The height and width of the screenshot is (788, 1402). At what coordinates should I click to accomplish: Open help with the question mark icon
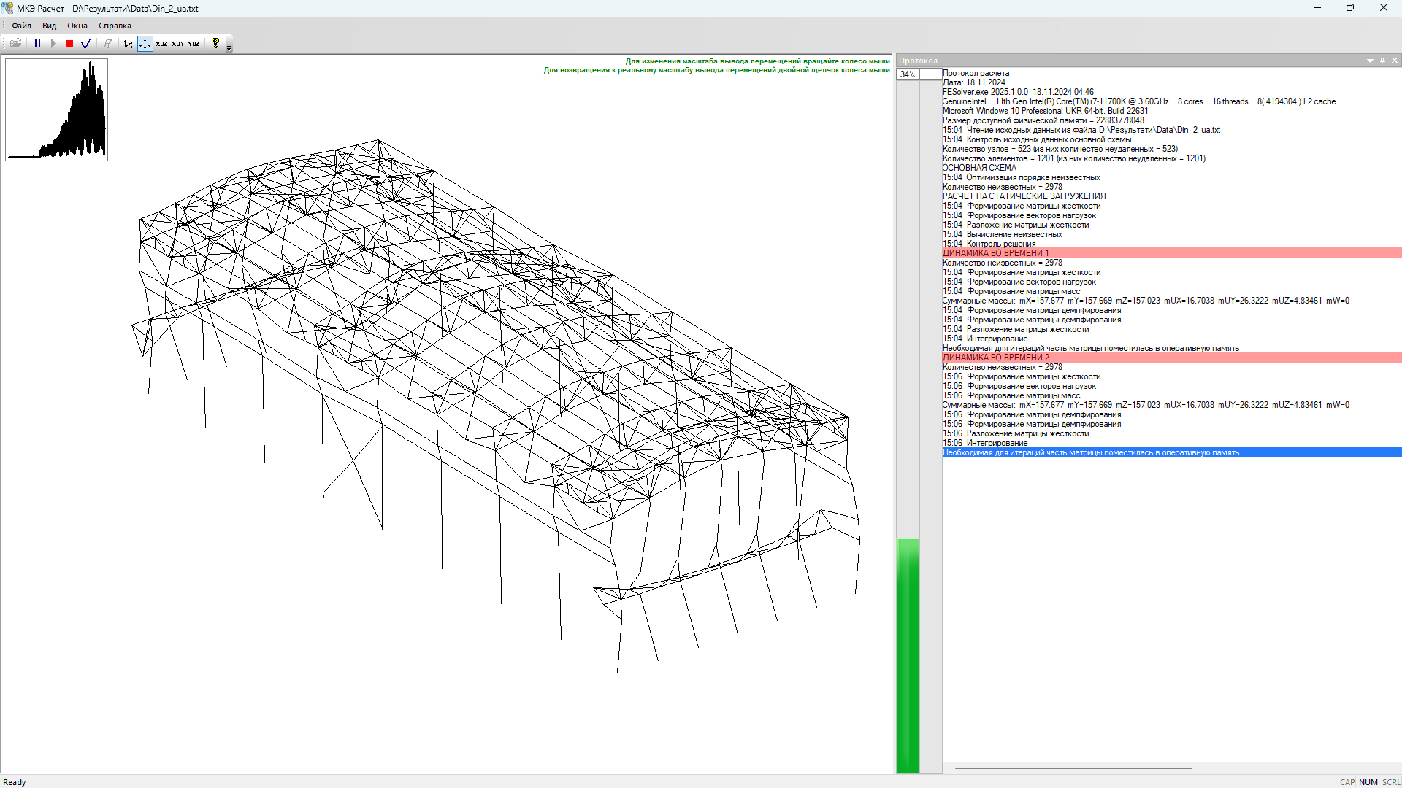[x=215, y=44]
